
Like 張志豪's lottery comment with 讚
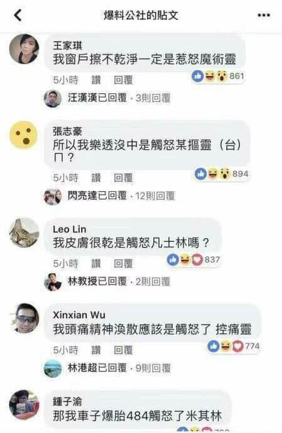click(x=96, y=178)
